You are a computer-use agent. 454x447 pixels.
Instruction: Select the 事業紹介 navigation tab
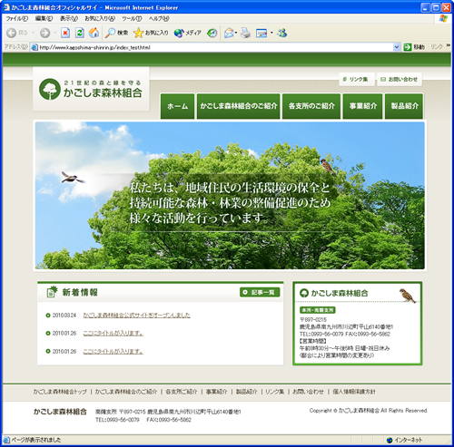coord(362,106)
